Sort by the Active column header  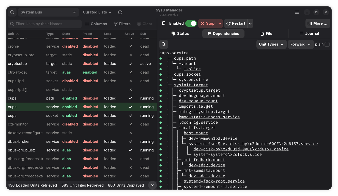pos(129,34)
